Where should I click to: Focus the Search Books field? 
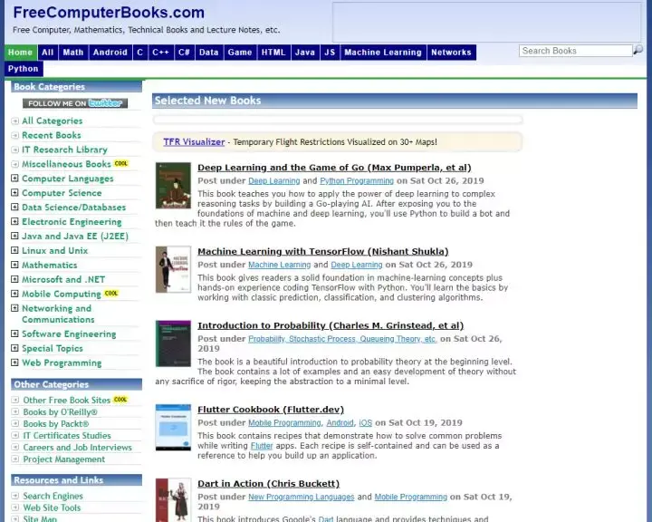click(575, 51)
